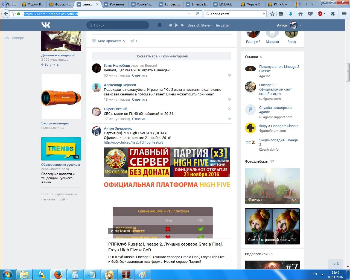This screenshot has width=350, height=280.
Task: Like Александр Сергеев's comment with heart
Action: [229, 100]
